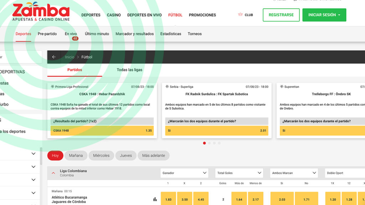Select the Más adelante day filter
The height and width of the screenshot is (205, 365).
153,156
